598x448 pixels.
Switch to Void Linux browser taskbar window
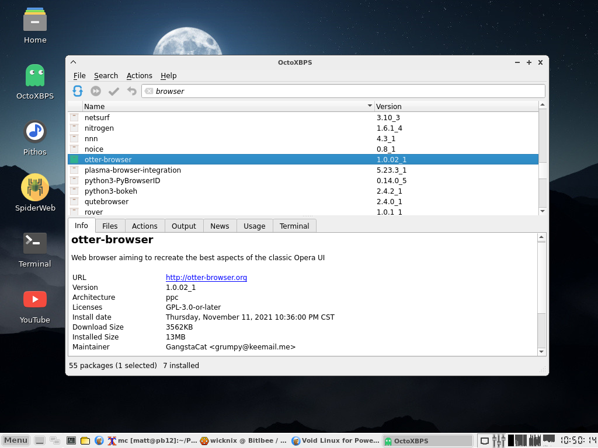point(335,441)
